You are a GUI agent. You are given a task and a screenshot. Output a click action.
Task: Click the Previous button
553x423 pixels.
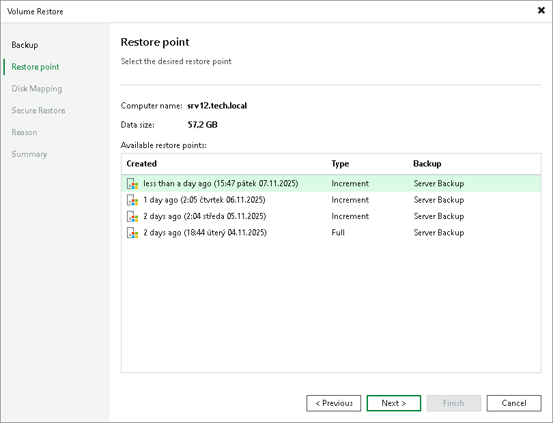333,403
